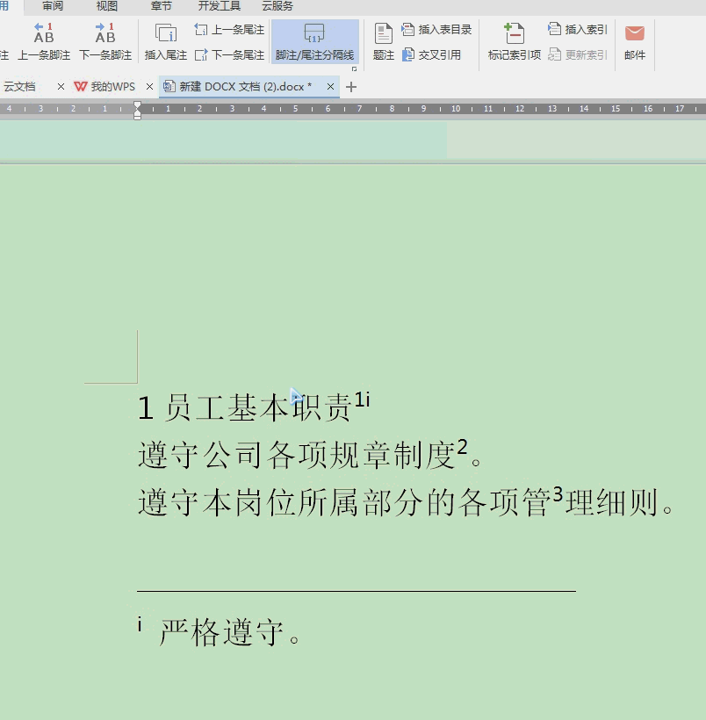
Task: Insert an endnote (插入尾注)
Action: (165, 42)
